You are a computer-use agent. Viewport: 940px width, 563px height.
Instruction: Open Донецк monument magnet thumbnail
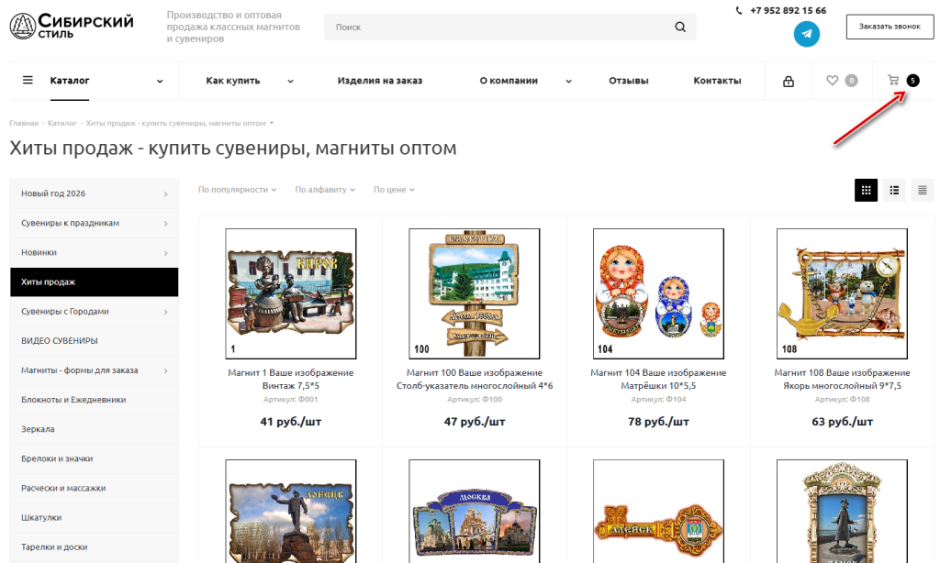(x=291, y=511)
